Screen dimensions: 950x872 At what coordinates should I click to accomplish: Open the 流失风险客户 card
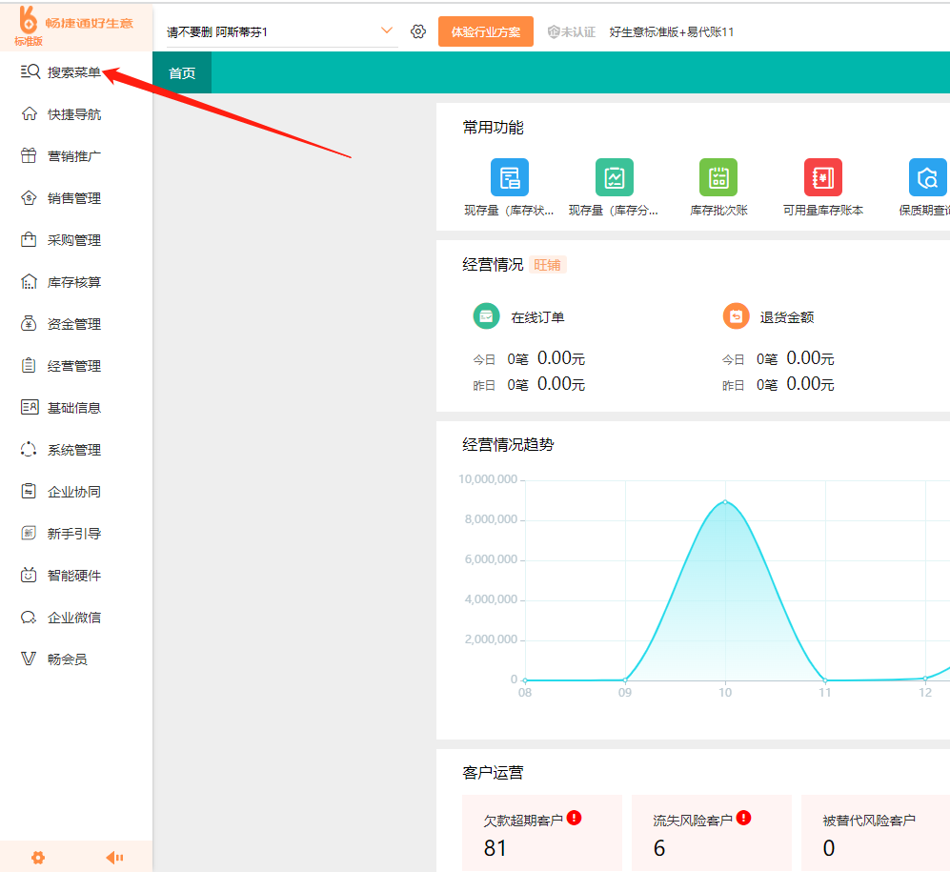pyautogui.click(x=711, y=833)
